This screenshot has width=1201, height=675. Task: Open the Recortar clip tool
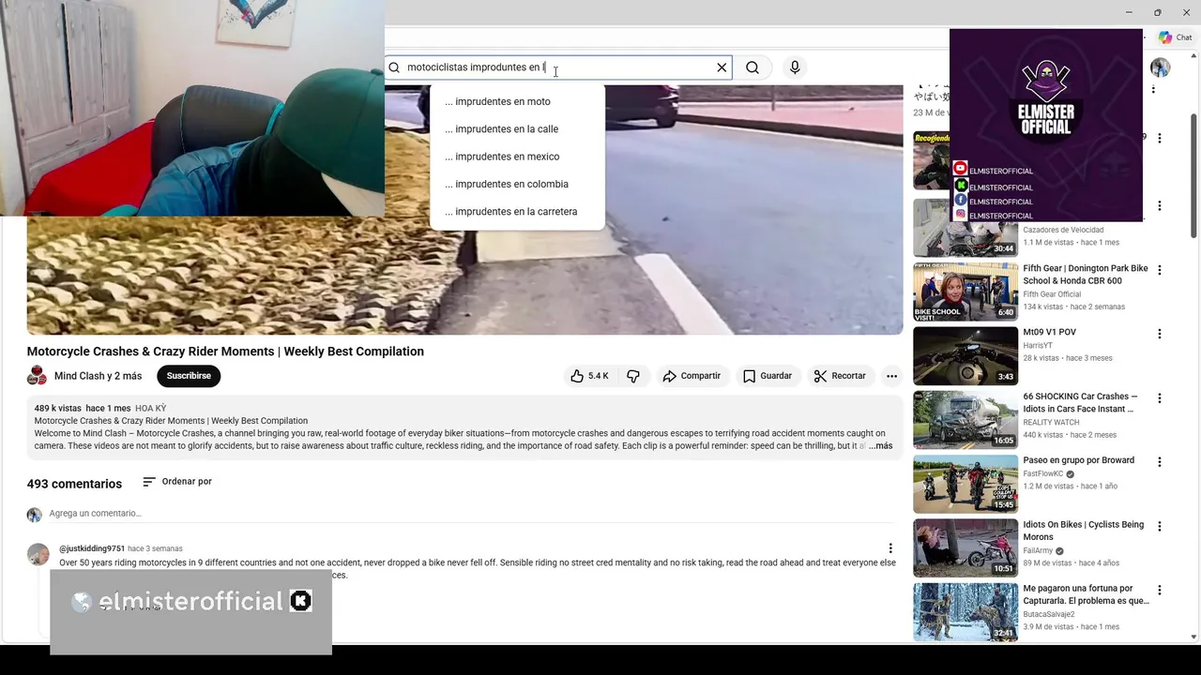(x=840, y=376)
